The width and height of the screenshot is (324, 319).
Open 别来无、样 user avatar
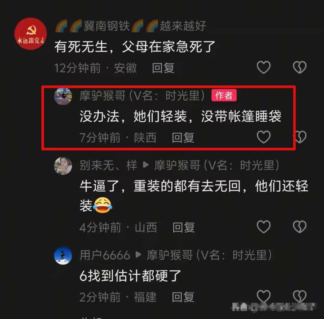[63, 166]
